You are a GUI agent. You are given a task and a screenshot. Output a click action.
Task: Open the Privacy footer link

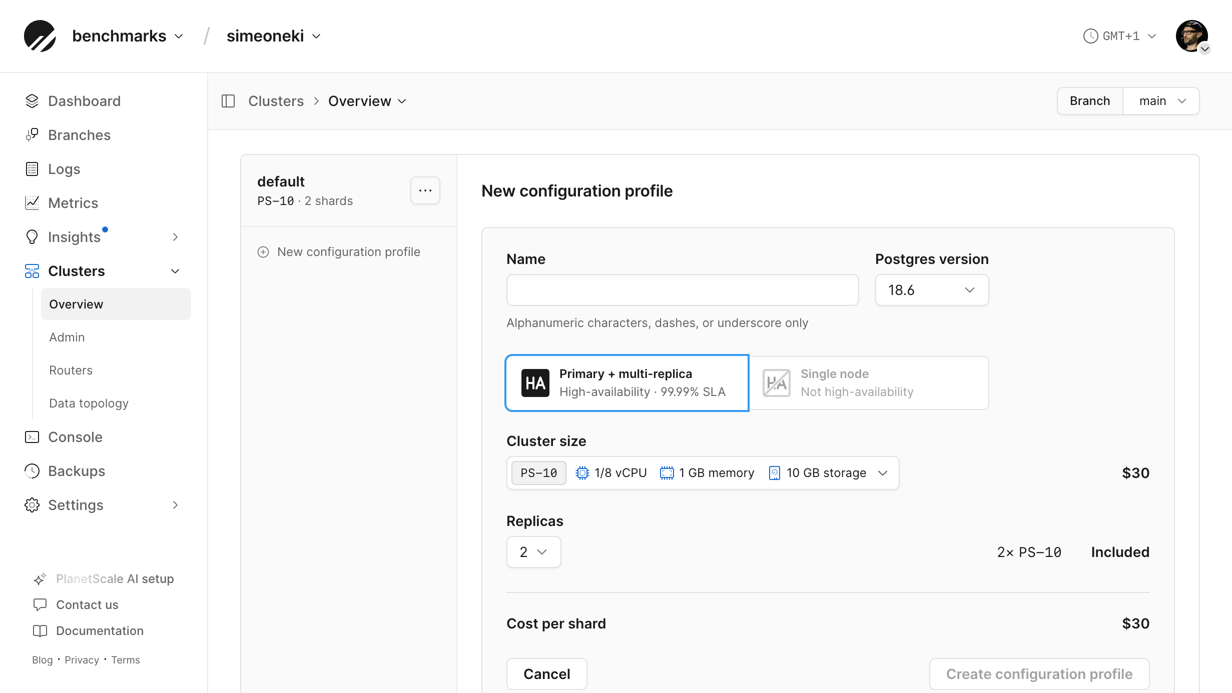tap(82, 660)
